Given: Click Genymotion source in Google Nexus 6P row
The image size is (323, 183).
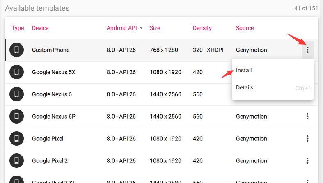Looking at the screenshot, I should 251,117.
